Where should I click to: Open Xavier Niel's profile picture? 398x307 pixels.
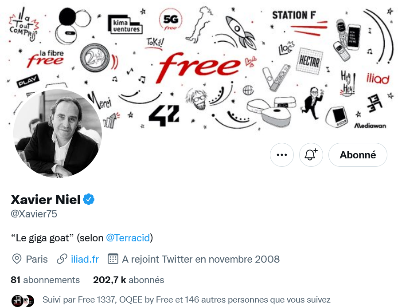pos(58,134)
